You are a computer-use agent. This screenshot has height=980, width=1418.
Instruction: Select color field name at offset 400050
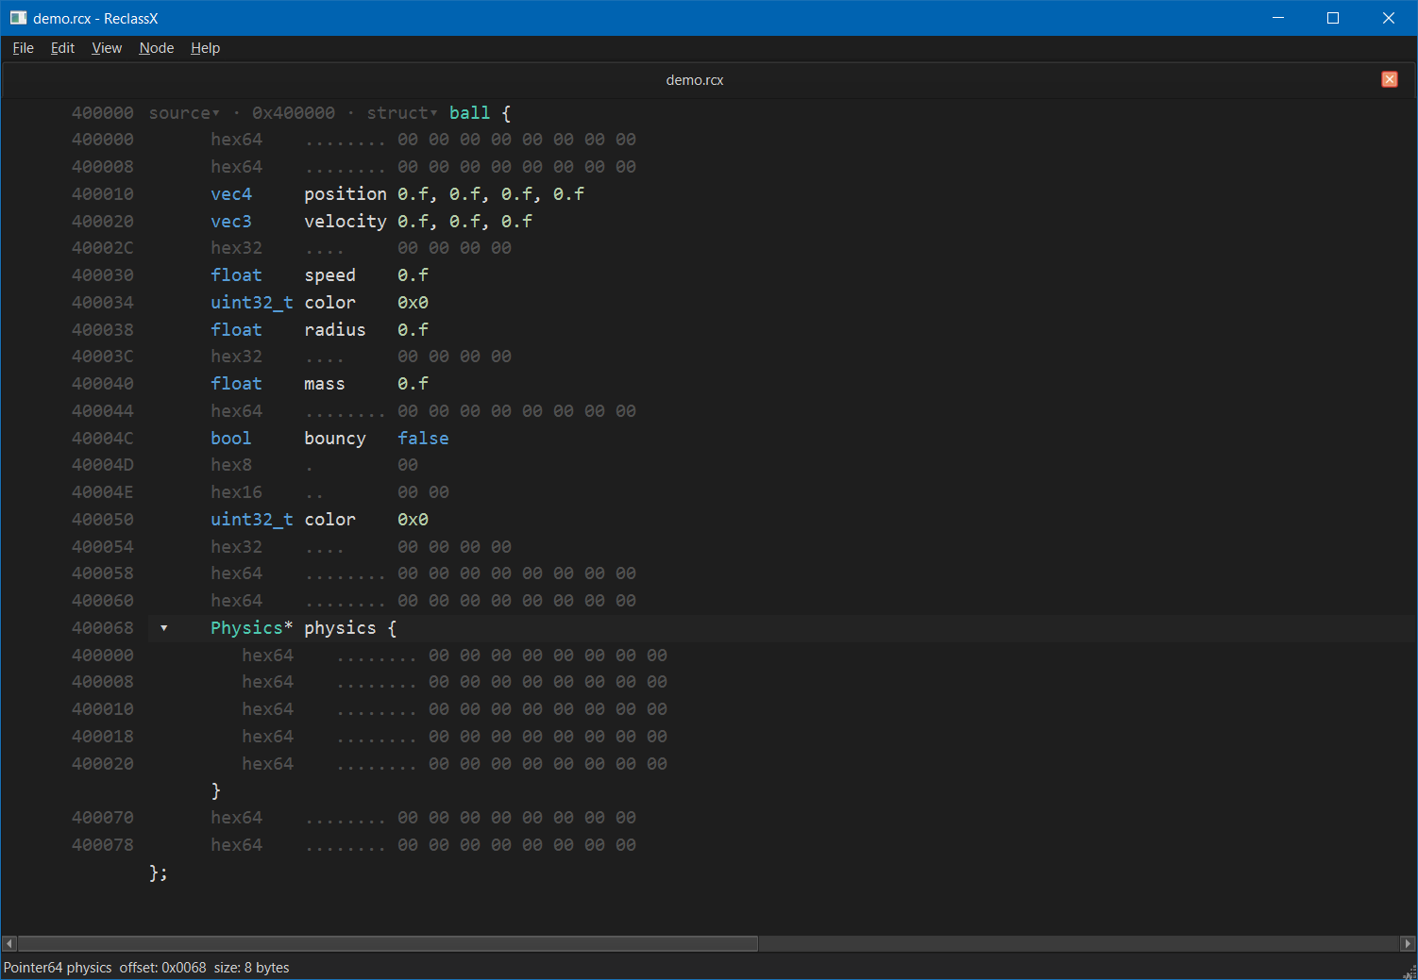(x=330, y=520)
